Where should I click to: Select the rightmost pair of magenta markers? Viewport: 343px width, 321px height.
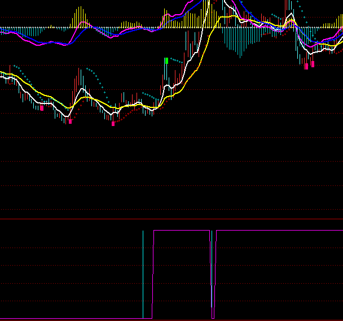[310, 65]
